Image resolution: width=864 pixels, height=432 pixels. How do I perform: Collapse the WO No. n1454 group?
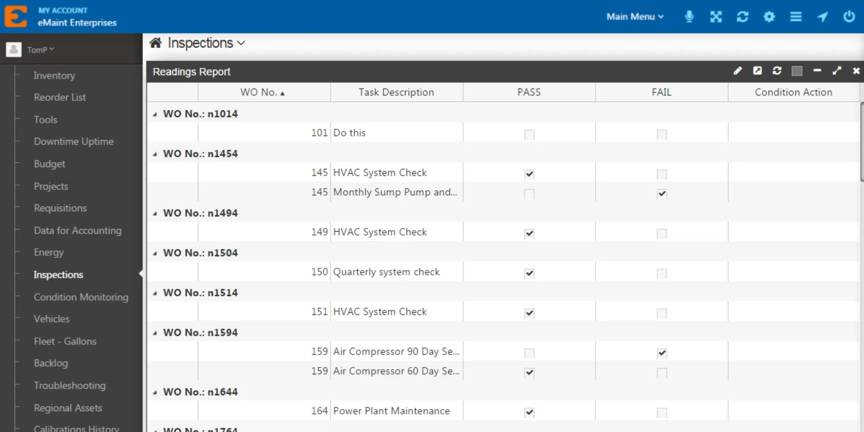pyautogui.click(x=155, y=154)
